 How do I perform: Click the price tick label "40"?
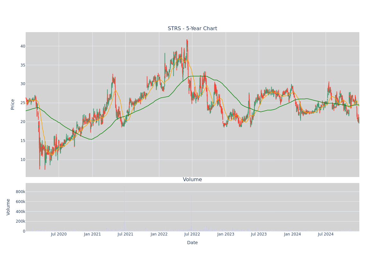23,46
